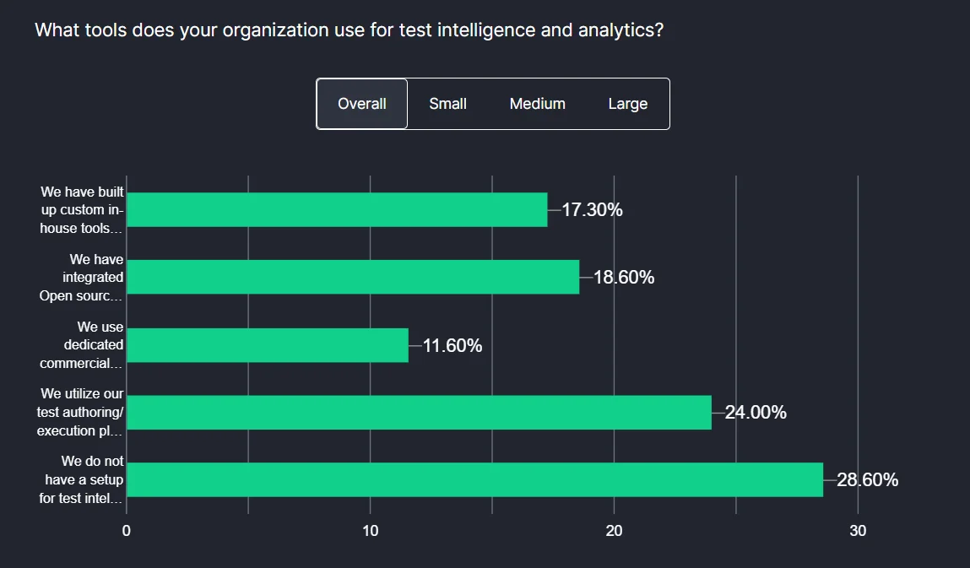The height and width of the screenshot is (568, 970).
Task: Switch to the Large organization tab
Action: click(627, 103)
